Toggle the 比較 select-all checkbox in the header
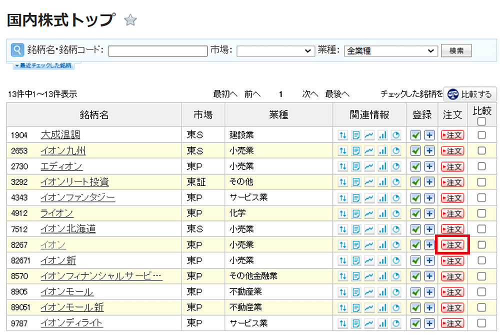The width and height of the screenshot is (500, 335). tap(482, 121)
